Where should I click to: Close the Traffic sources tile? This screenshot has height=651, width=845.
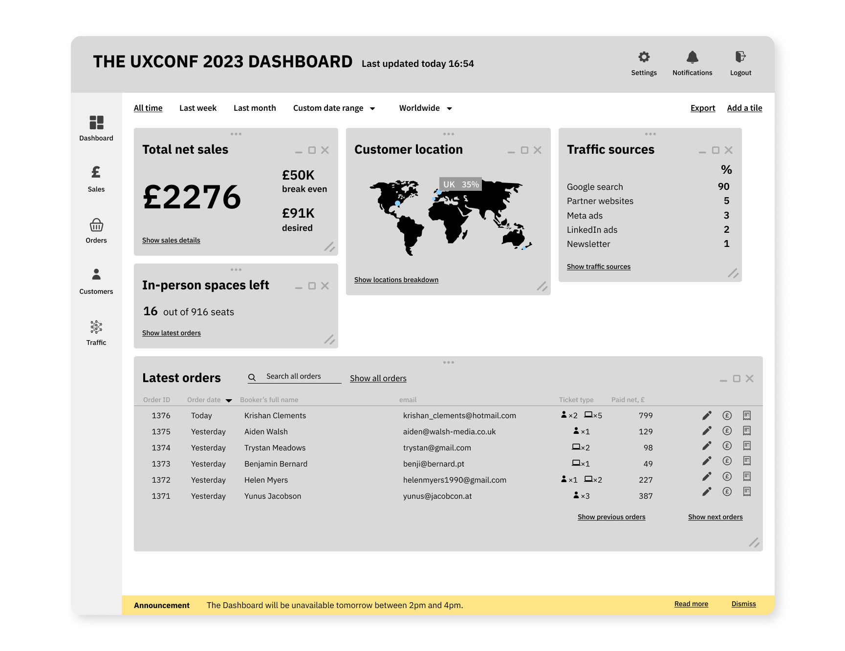pos(729,150)
